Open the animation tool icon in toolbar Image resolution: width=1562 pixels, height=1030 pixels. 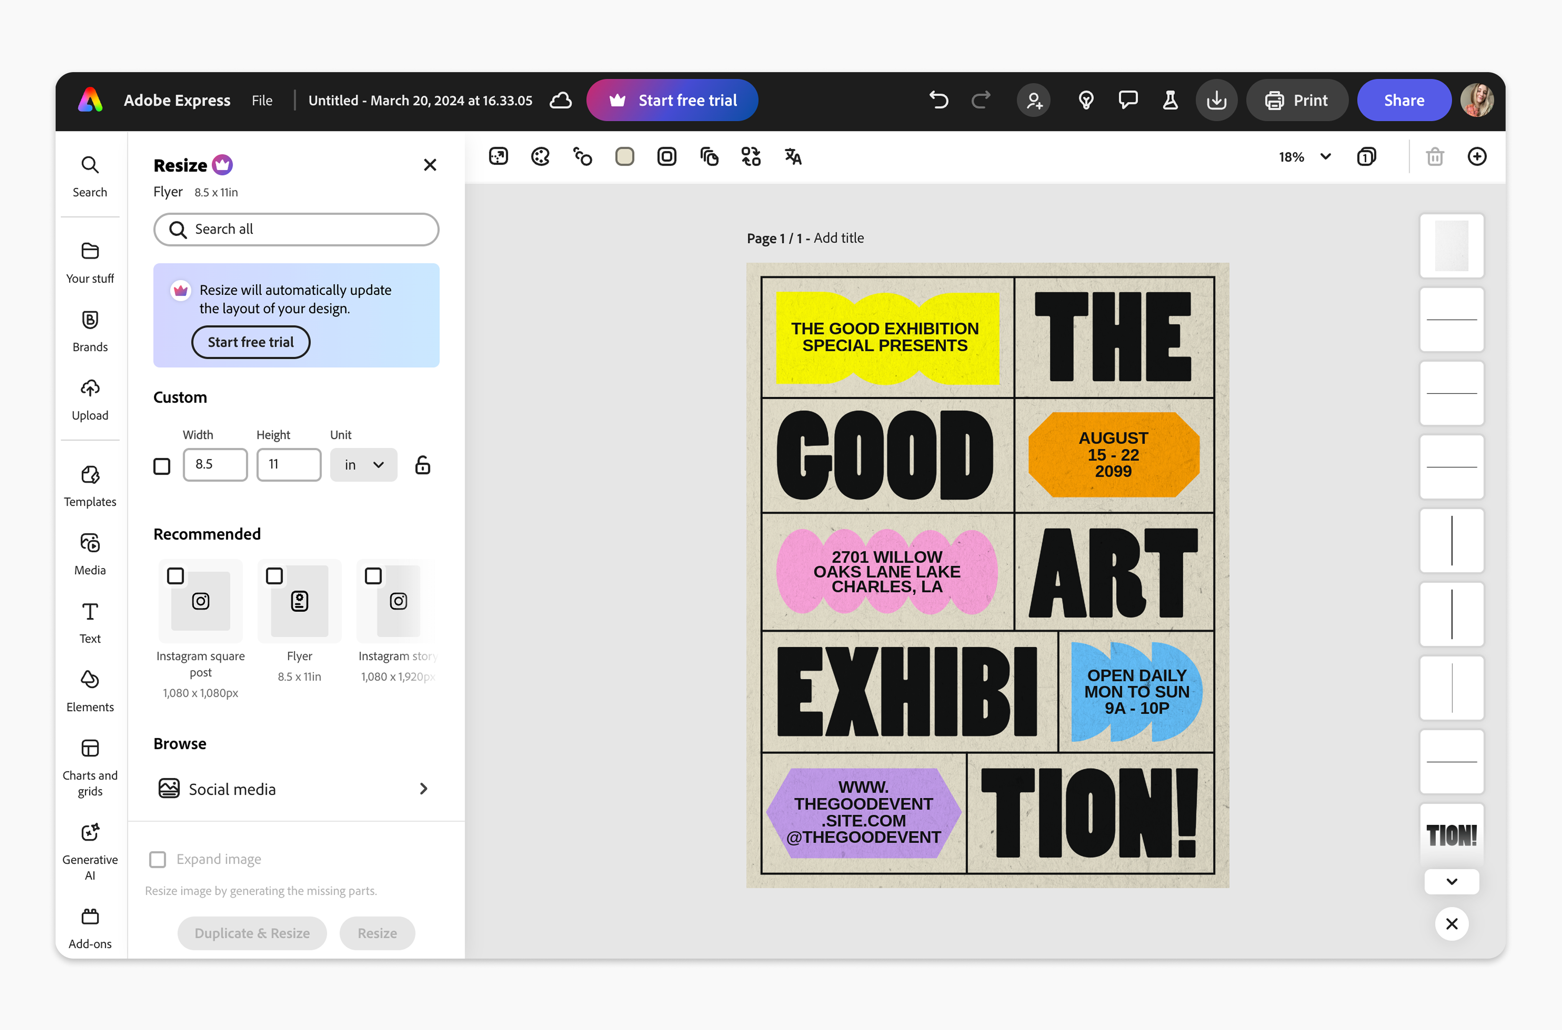point(582,156)
